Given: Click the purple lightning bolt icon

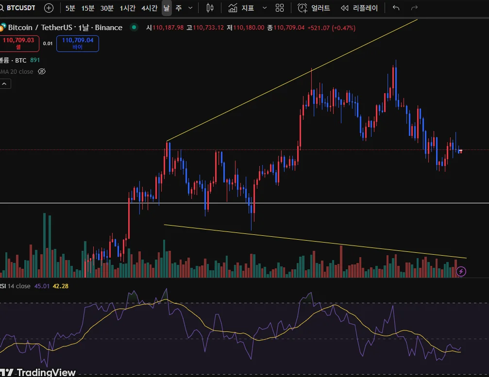Looking at the screenshot, I should tap(461, 271).
